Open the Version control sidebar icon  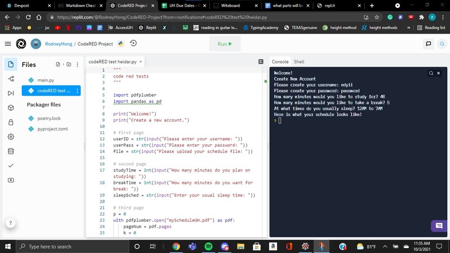[11, 79]
